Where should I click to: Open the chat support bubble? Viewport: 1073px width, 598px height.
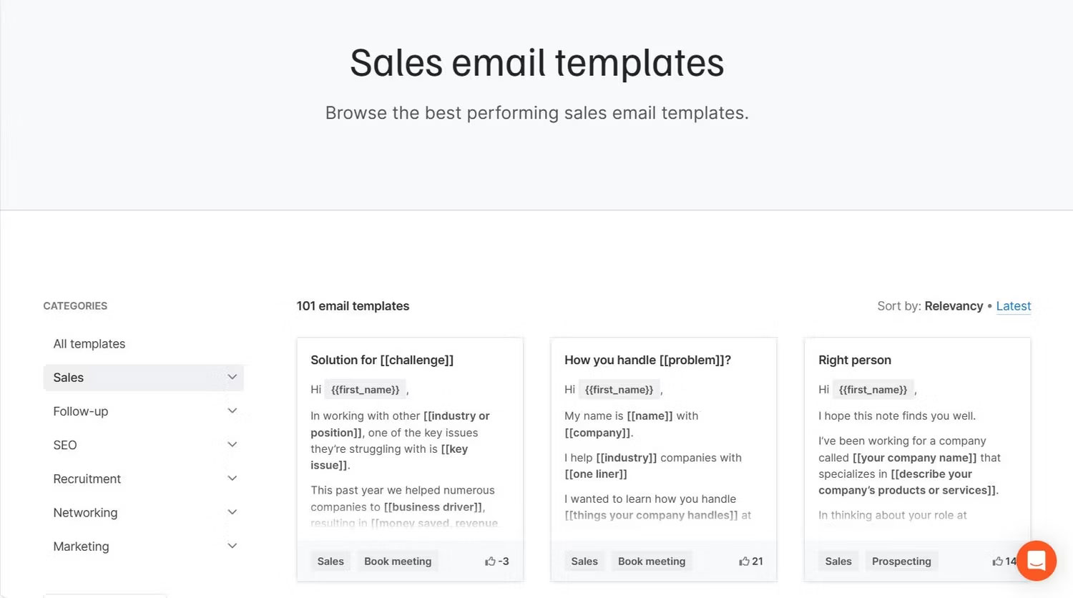(1037, 561)
